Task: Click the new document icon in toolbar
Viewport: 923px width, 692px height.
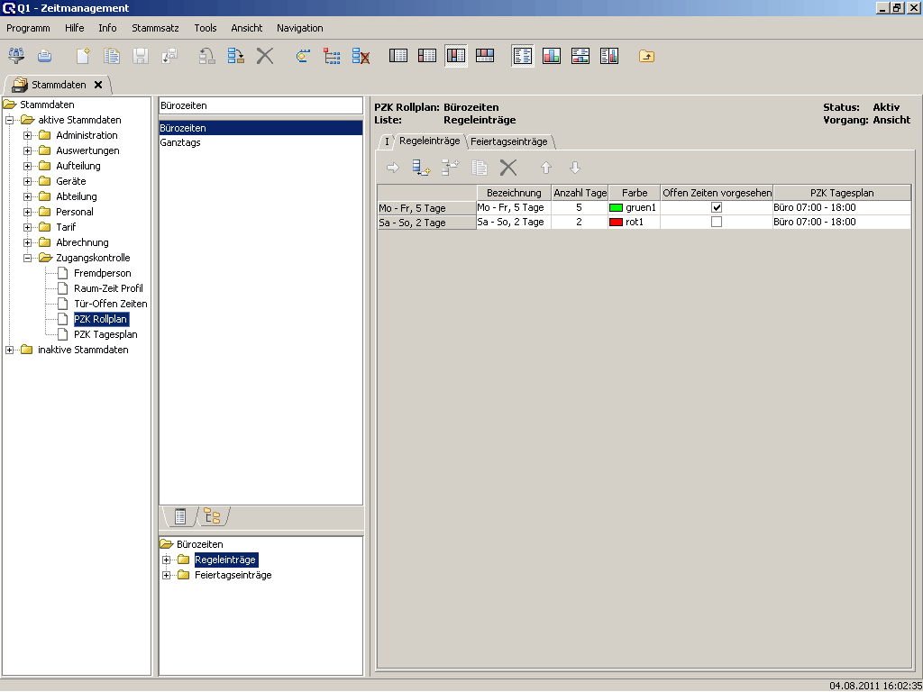Action: (x=83, y=56)
